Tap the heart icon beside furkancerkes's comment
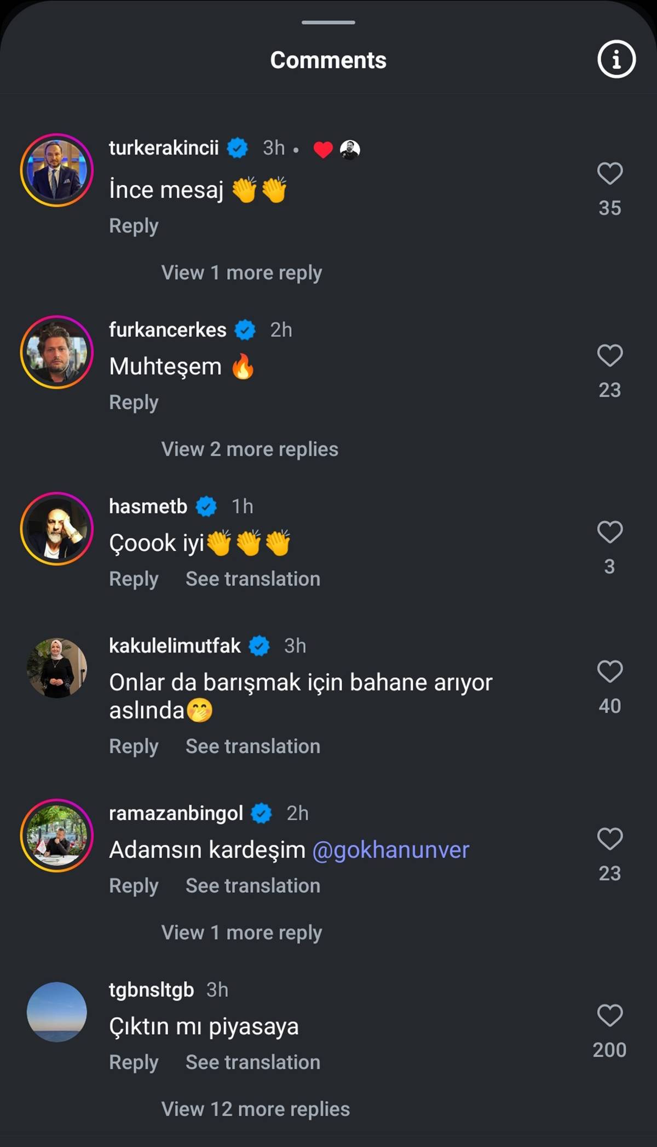The image size is (657, 1147). 609,357
